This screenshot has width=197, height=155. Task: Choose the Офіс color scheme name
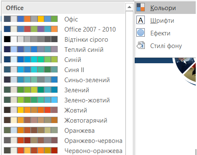click(71, 19)
